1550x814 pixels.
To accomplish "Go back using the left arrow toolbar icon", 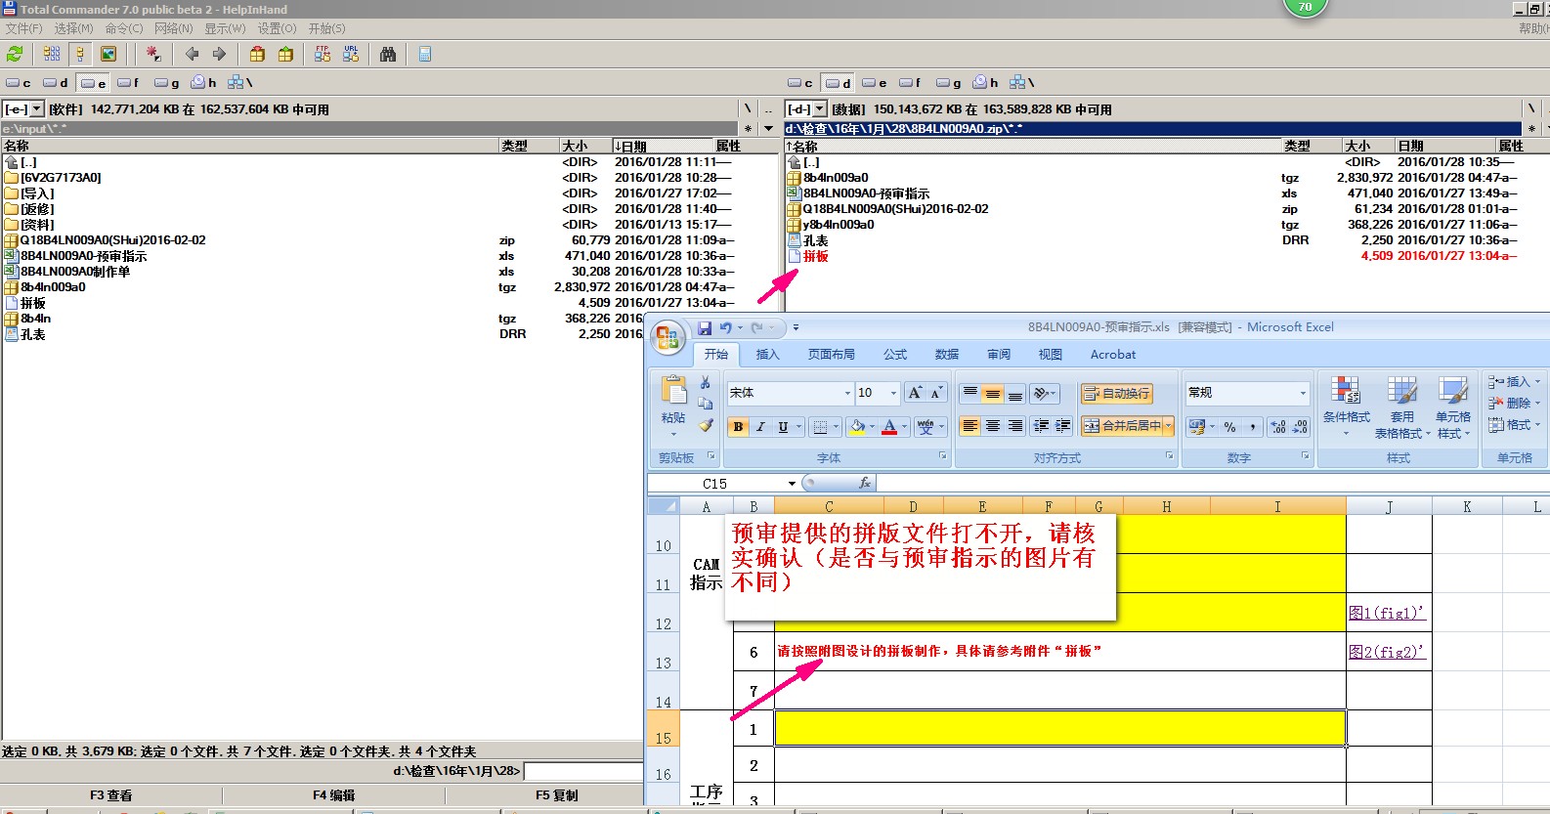I will tap(192, 54).
